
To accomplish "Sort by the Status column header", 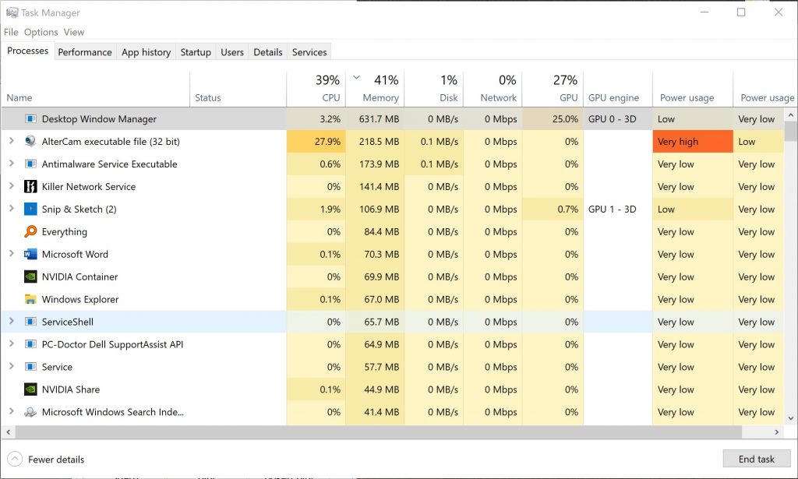I will coord(238,89).
